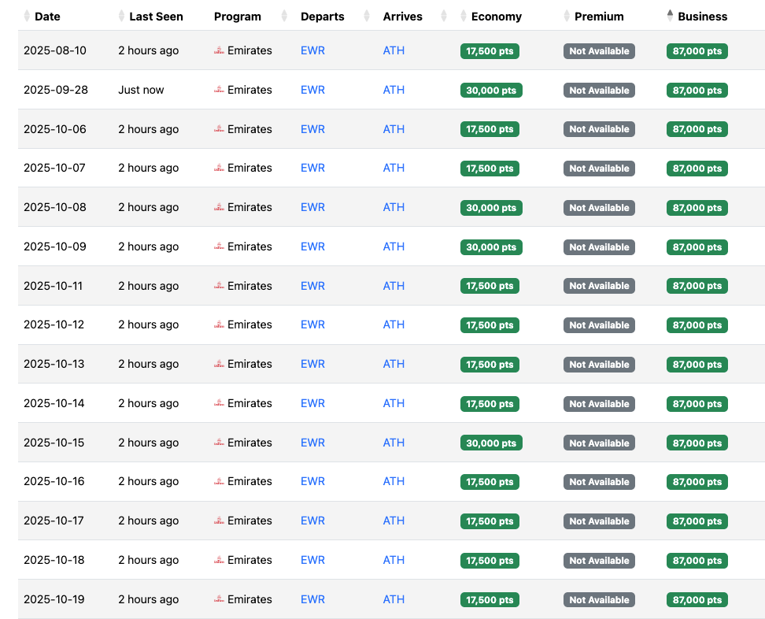Select 17,500 pts Economy on 2025-10-06
Viewport: 765px width, 619px height.
coord(490,129)
